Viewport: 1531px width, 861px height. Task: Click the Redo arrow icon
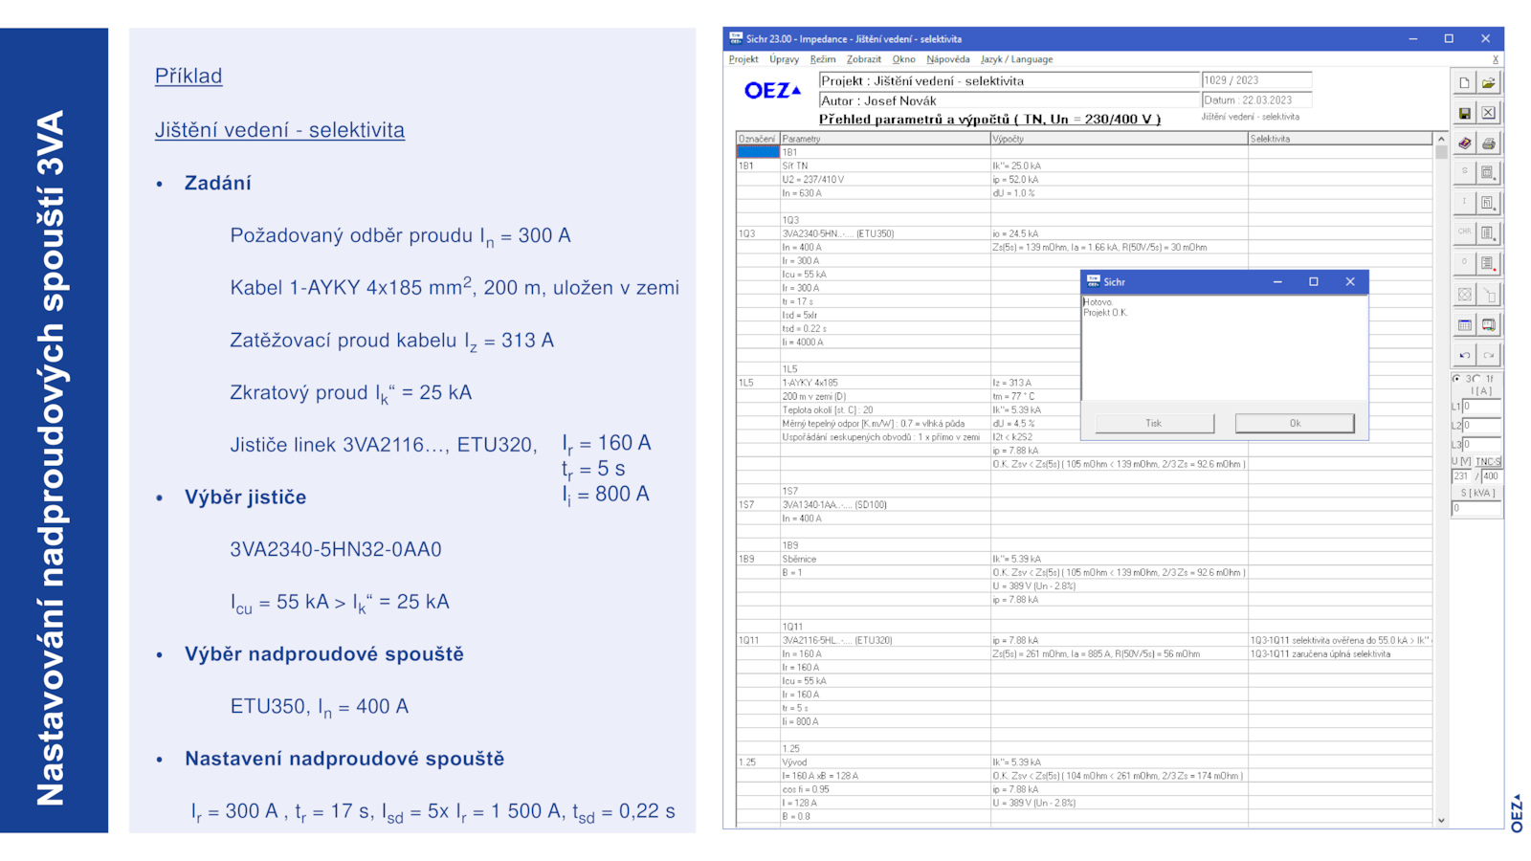(x=1489, y=355)
